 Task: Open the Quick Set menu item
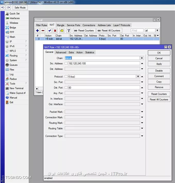coord(14,13)
